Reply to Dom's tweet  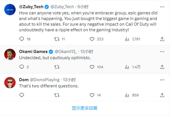pos(22,95)
